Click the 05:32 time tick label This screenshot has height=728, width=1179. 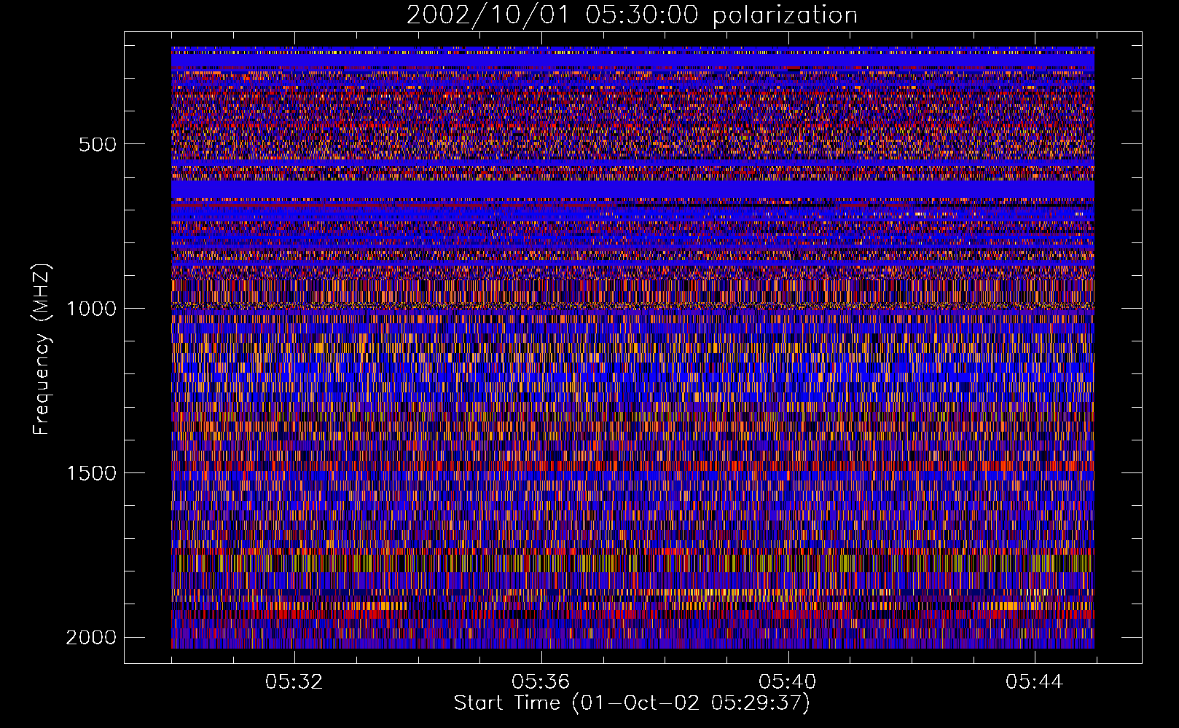[294, 682]
